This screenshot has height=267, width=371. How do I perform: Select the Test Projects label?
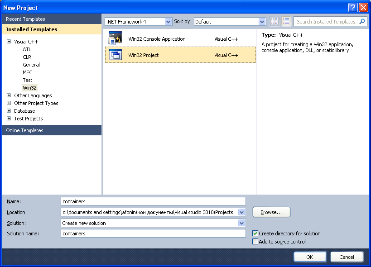29,119
